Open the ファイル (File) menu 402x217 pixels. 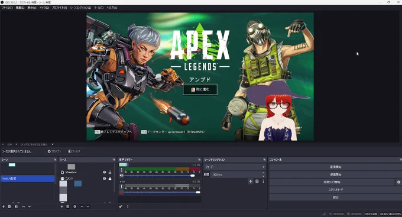click(7, 8)
